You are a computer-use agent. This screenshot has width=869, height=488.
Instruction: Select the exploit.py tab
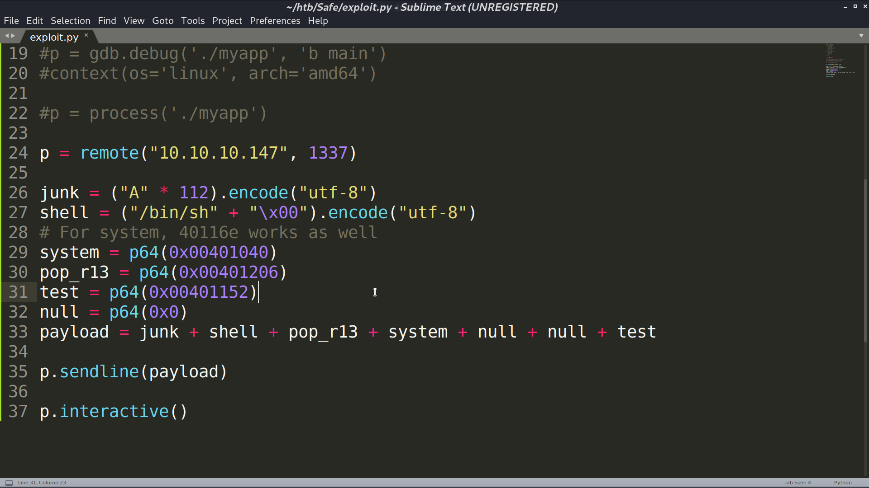(x=54, y=37)
